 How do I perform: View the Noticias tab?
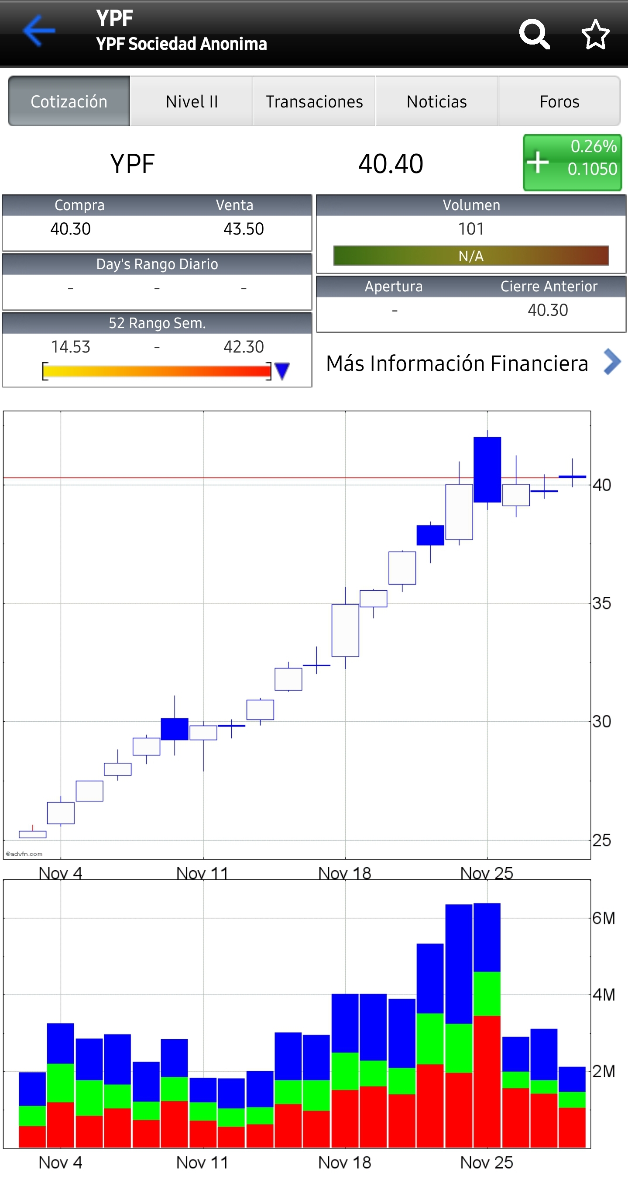(436, 101)
